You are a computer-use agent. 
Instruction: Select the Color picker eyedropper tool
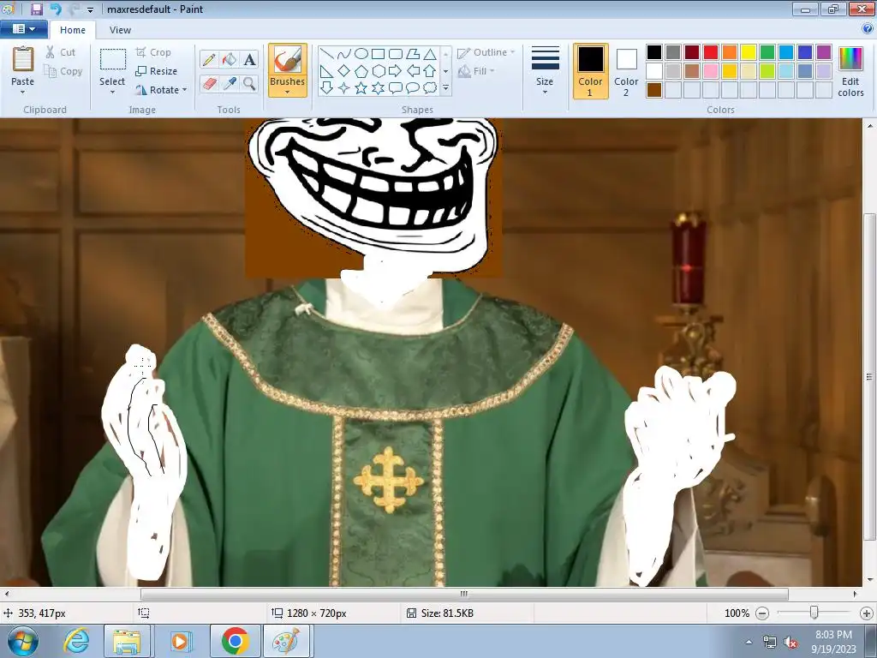230,84
